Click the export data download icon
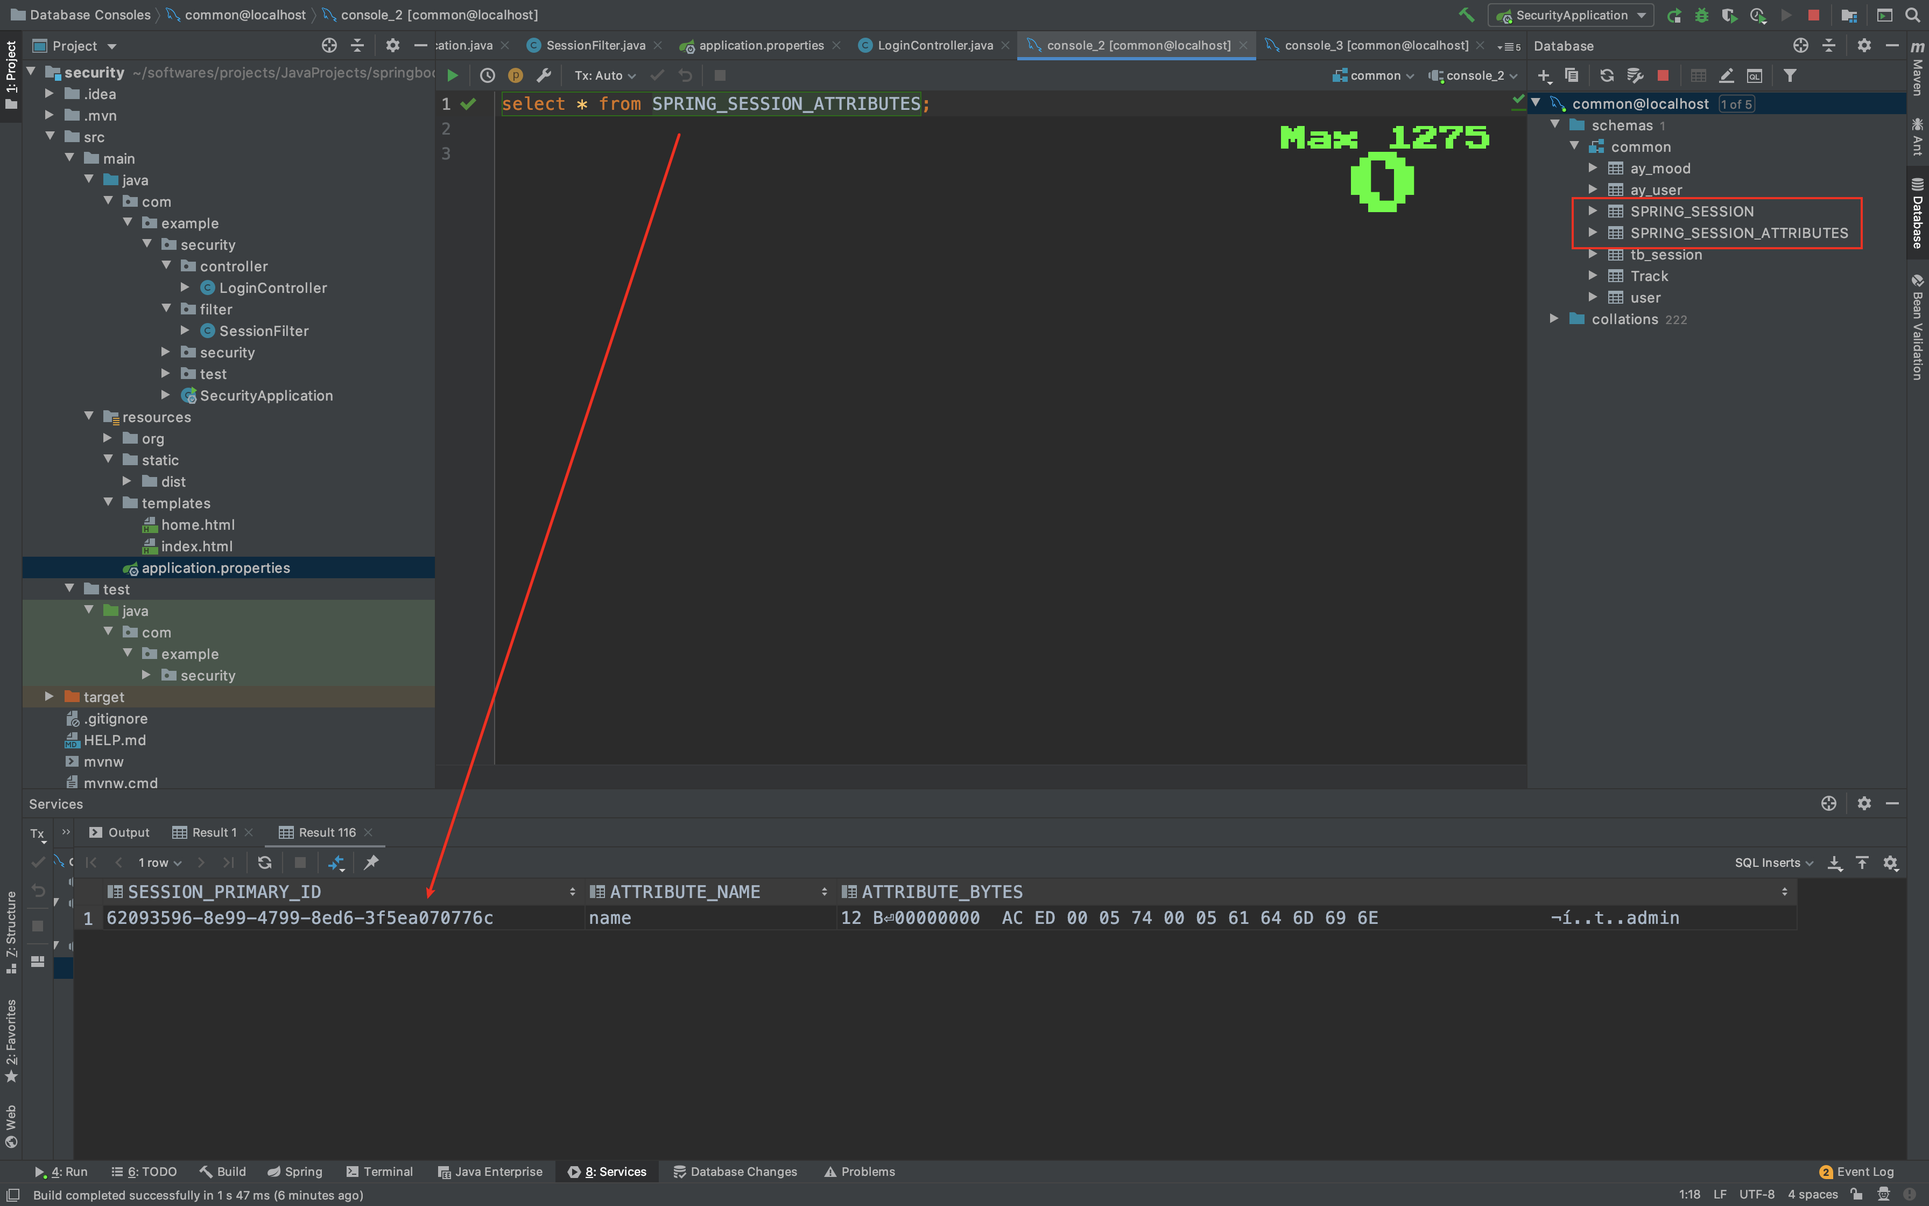Viewport: 1929px width, 1206px height. (1834, 862)
